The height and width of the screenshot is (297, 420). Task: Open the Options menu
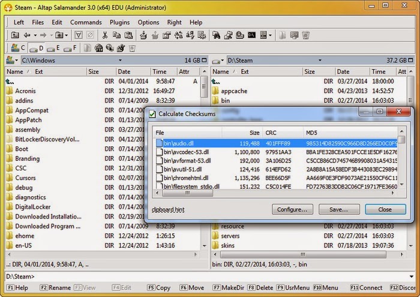[x=148, y=22]
